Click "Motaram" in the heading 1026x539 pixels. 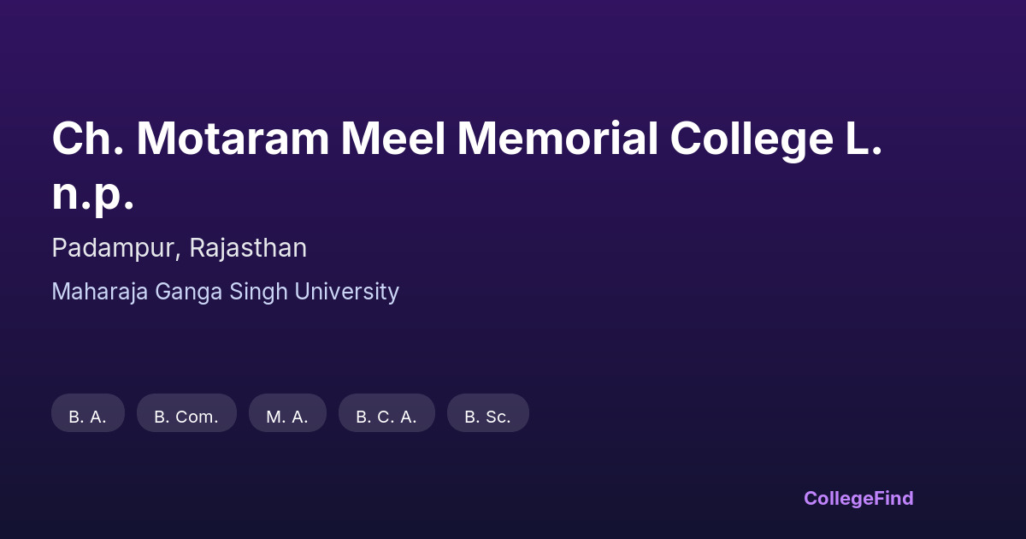coord(233,139)
